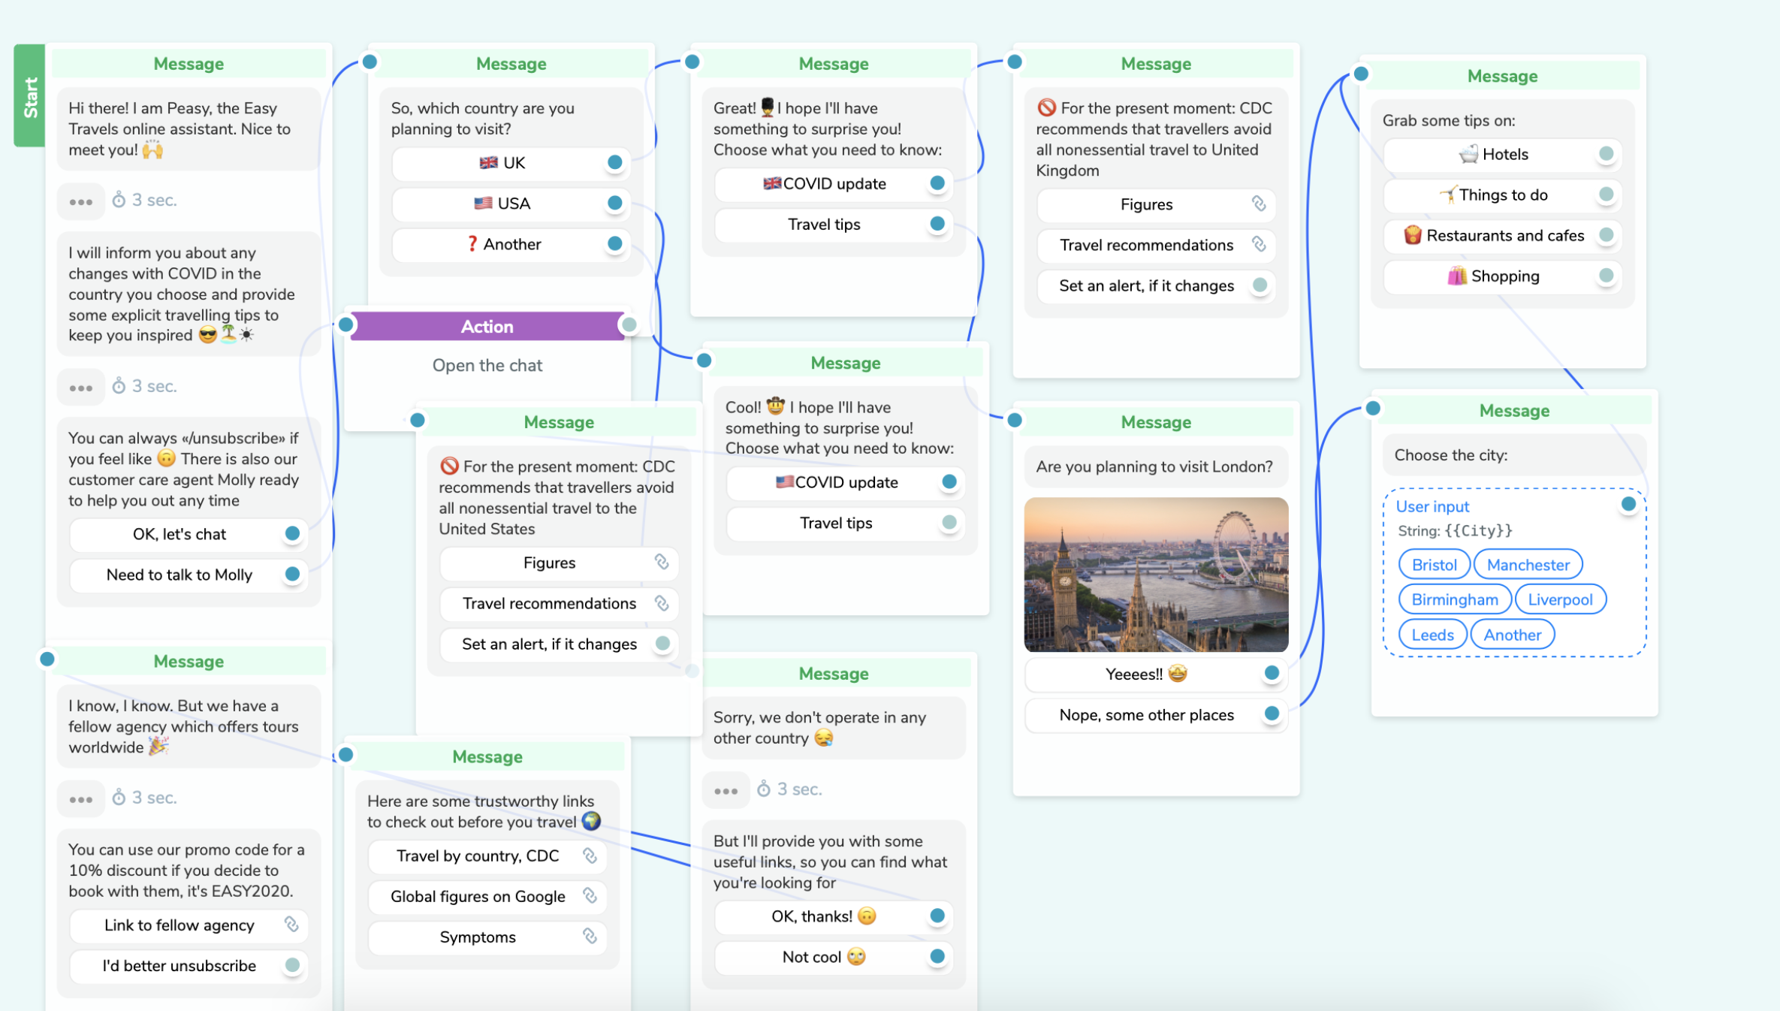The image size is (1780, 1011).
Task: Select the Bristol city chip
Action: pos(1433,564)
